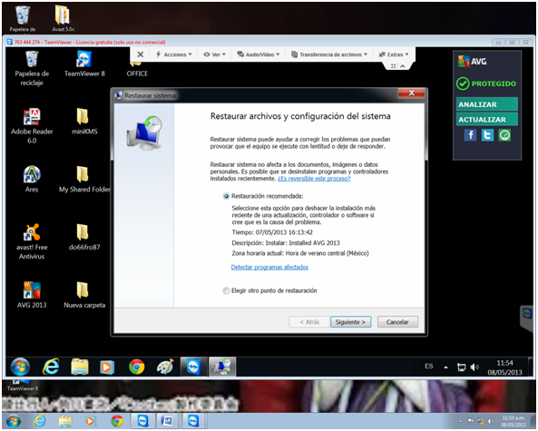The height and width of the screenshot is (431, 538).
Task: Open the Audio/Video menu
Action: [259, 54]
